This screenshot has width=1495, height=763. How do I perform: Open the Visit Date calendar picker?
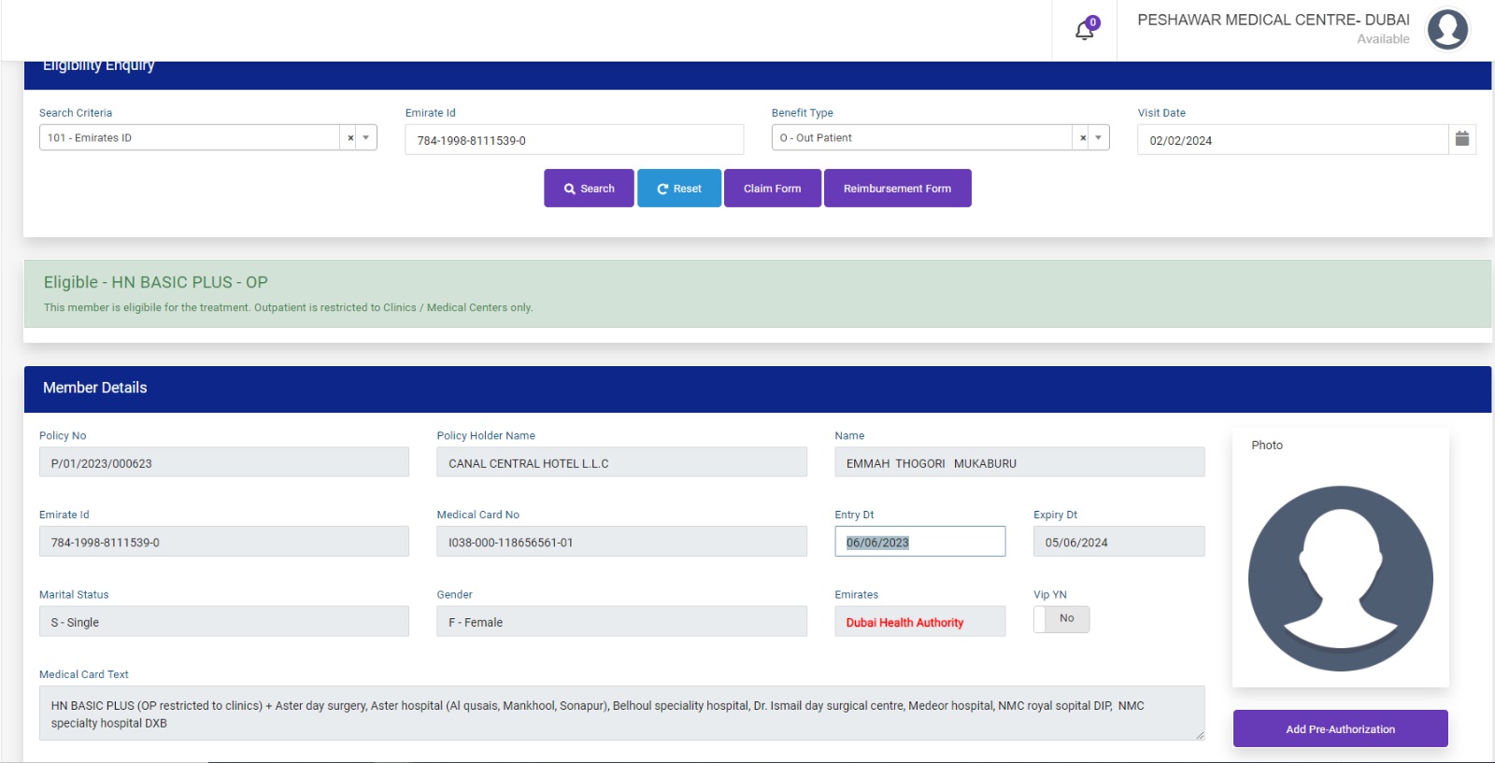[x=1462, y=139]
